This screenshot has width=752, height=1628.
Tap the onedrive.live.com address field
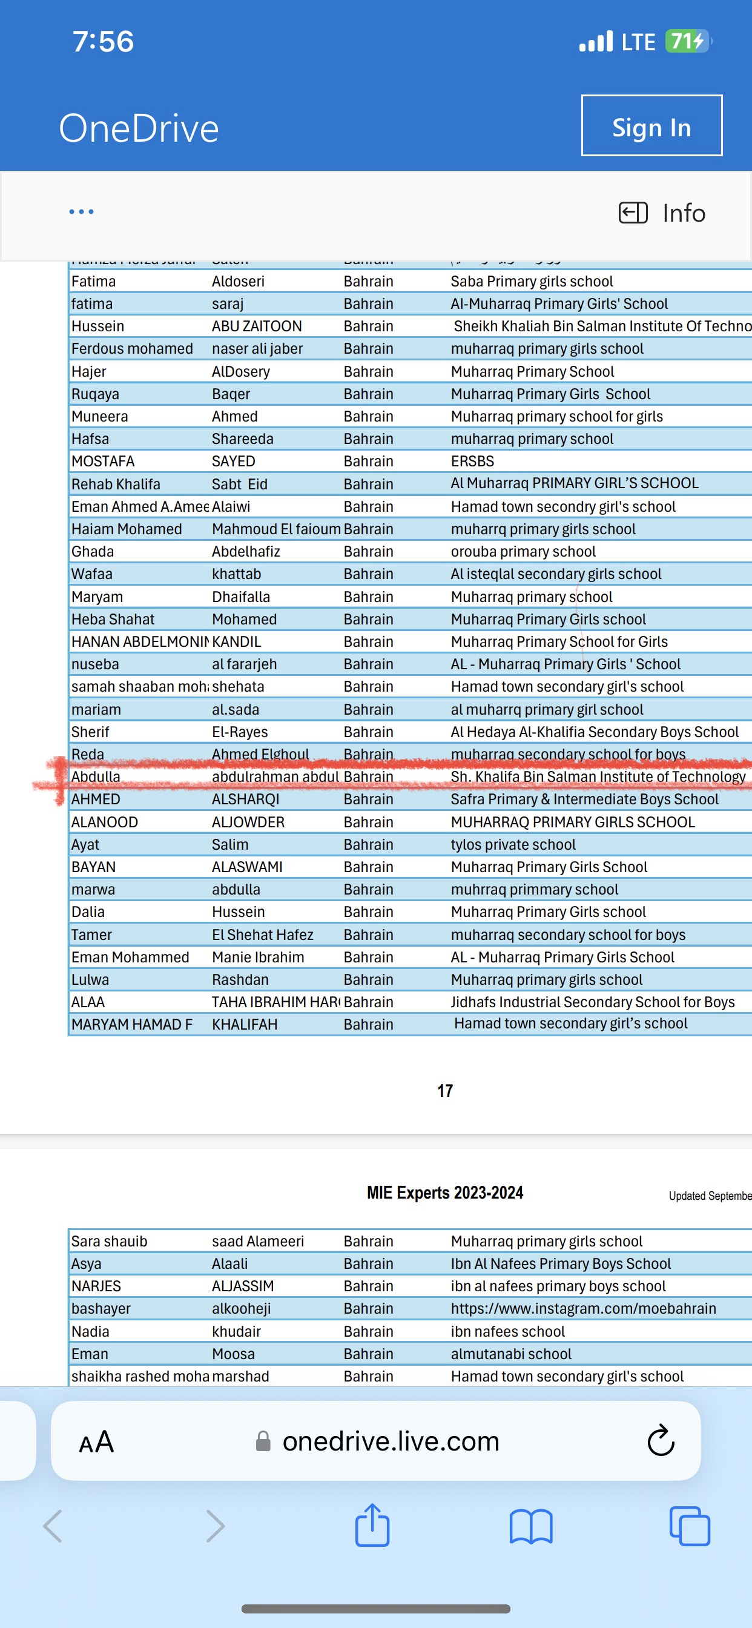[376, 1441]
